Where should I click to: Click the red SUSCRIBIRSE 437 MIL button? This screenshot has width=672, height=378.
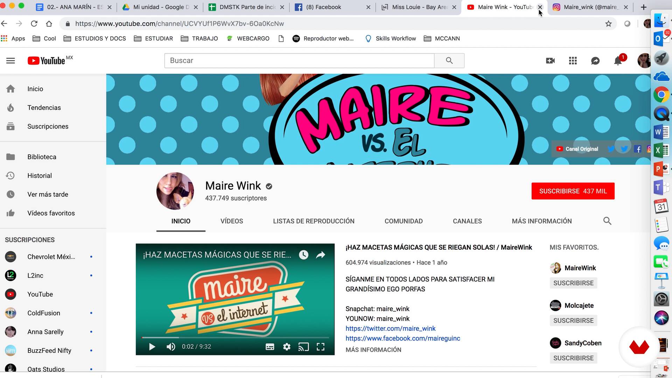coord(573,191)
